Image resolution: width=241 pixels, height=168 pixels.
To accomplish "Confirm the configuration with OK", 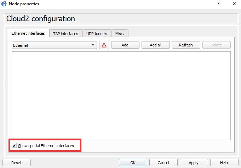I will coord(133,163).
